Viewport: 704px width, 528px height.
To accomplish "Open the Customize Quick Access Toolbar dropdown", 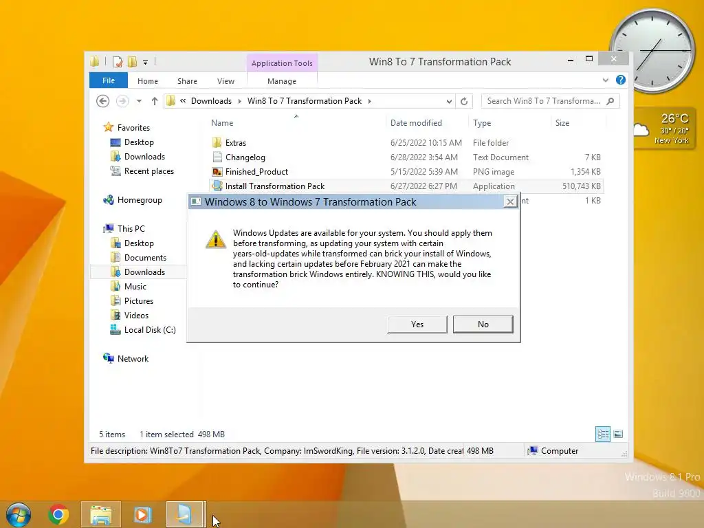I will click(145, 63).
